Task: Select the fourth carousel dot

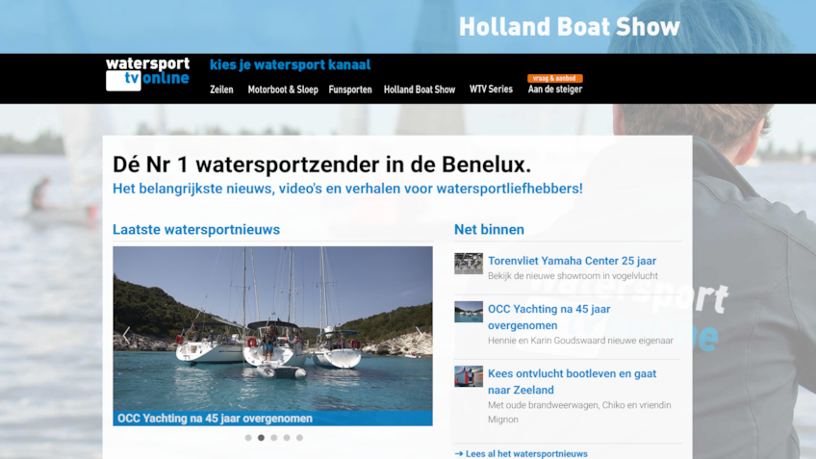Action: [x=287, y=438]
